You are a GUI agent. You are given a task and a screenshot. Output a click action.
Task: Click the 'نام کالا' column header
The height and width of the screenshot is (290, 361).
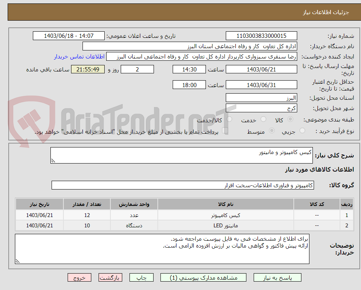226,204
